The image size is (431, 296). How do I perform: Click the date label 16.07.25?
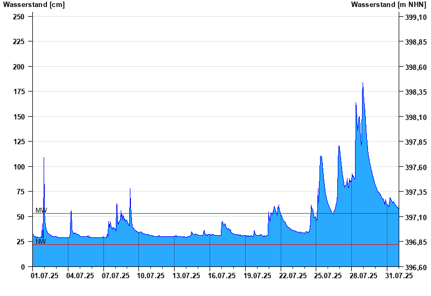point(221,276)
